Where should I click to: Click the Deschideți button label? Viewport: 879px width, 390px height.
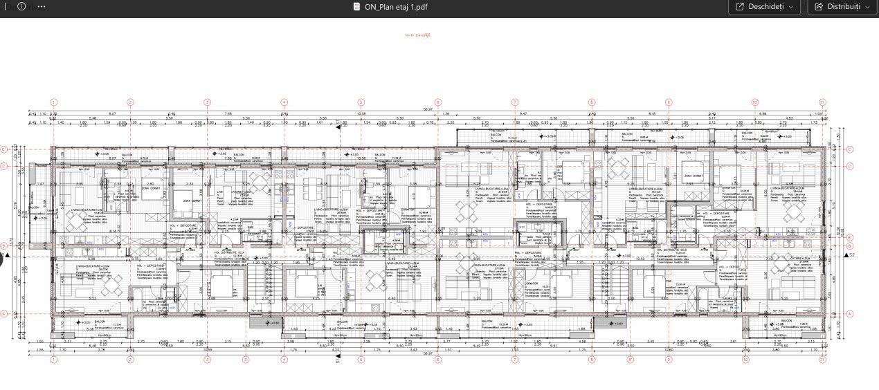[766, 6]
